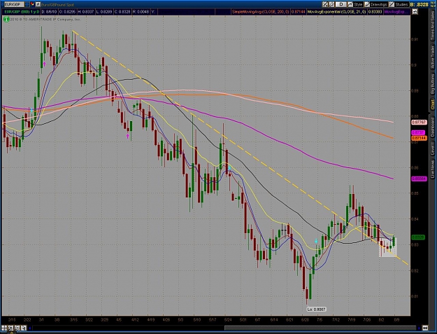Open the Dashboard side tab

point(433,127)
